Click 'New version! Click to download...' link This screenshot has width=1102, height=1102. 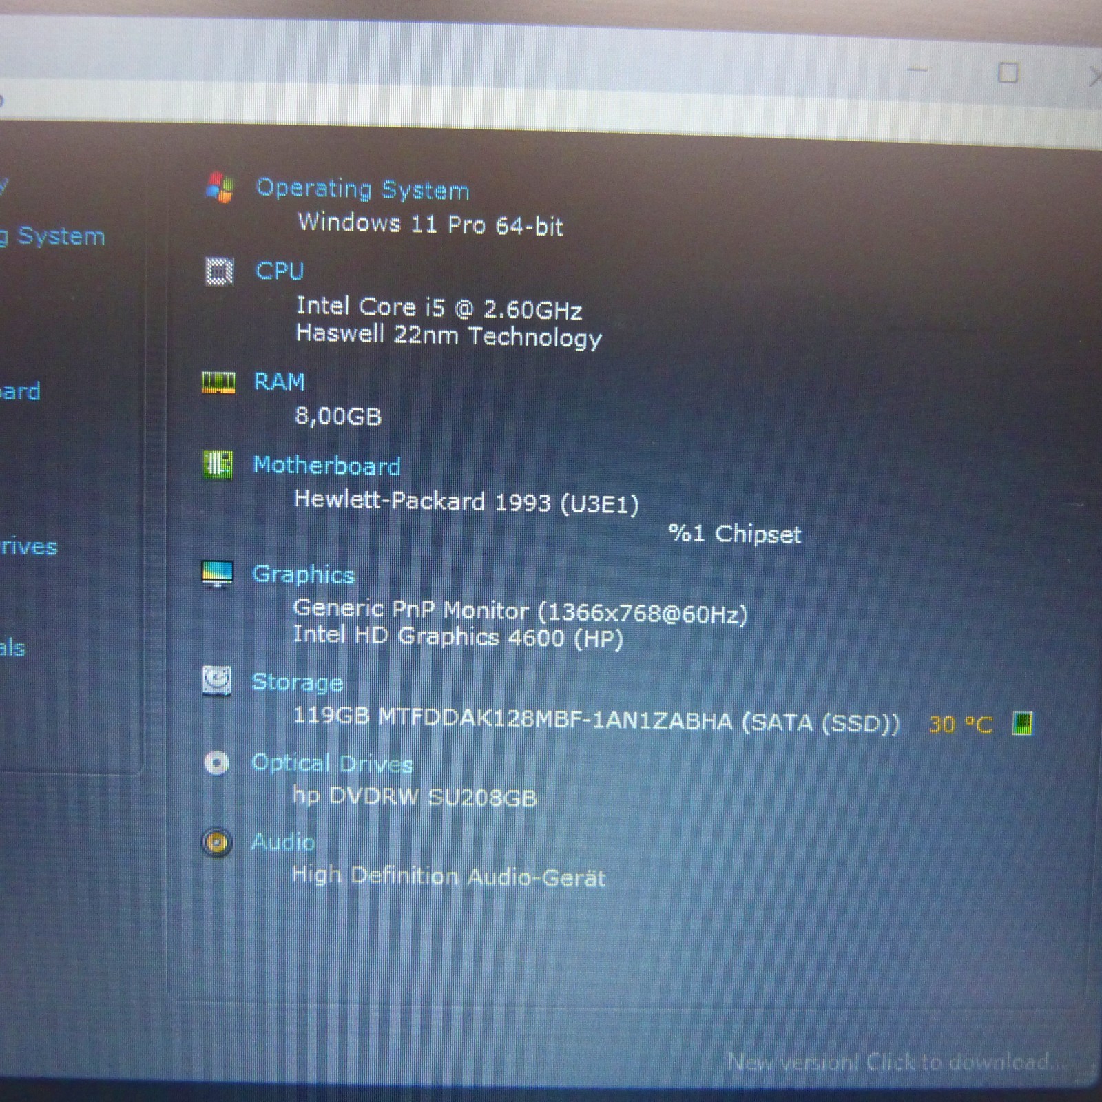point(897,1061)
